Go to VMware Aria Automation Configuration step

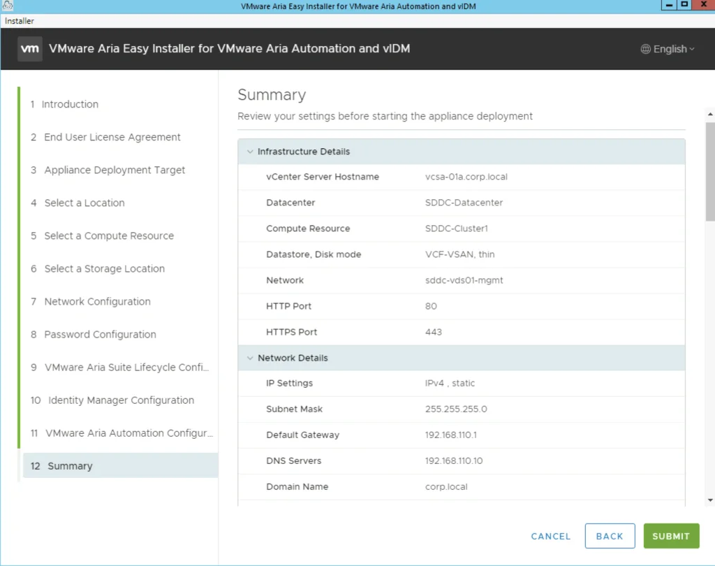(x=121, y=433)
